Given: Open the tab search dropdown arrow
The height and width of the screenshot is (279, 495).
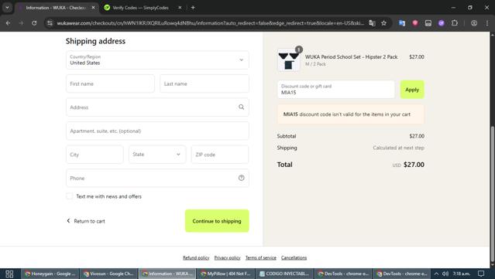Looking at the screenshot, I should click(7, 8).
